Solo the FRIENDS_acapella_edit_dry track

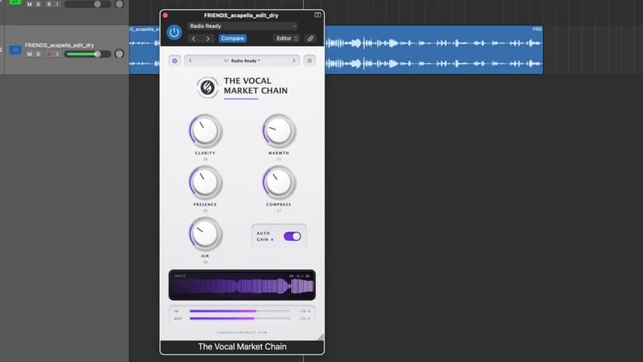tap(39, 54)
